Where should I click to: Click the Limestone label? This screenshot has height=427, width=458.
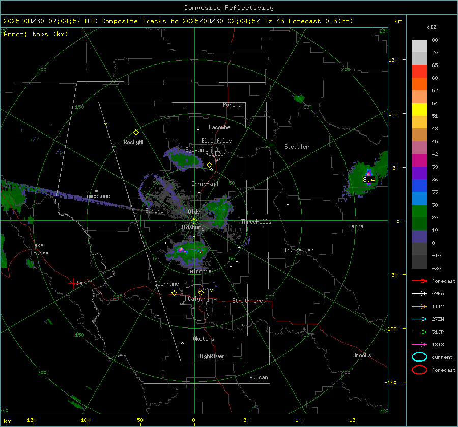click(96, 196)
